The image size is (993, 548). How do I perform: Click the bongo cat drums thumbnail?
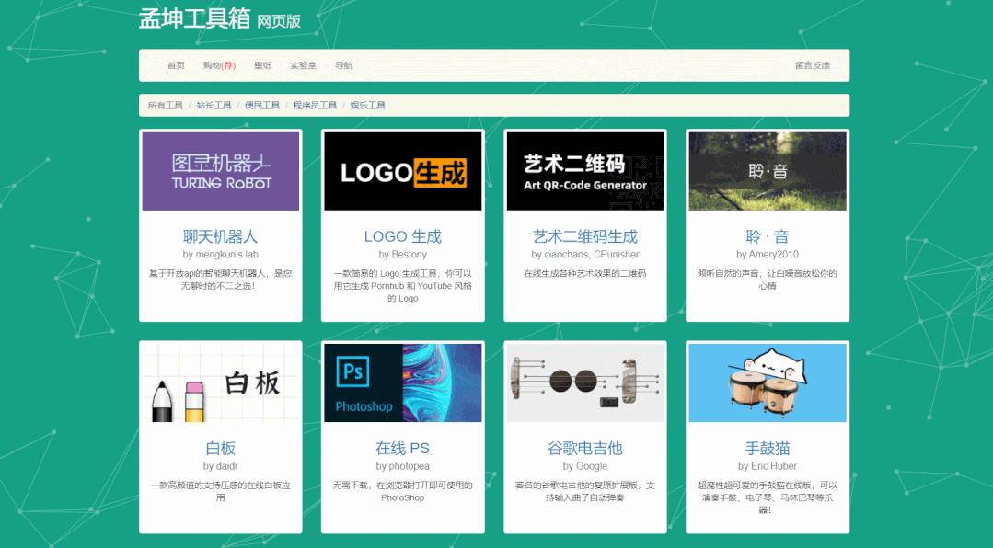[767, 381]
